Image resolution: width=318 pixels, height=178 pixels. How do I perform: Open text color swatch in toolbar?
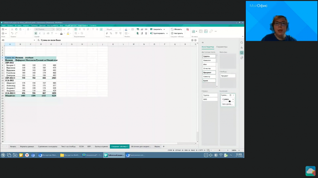pos(61,33)
